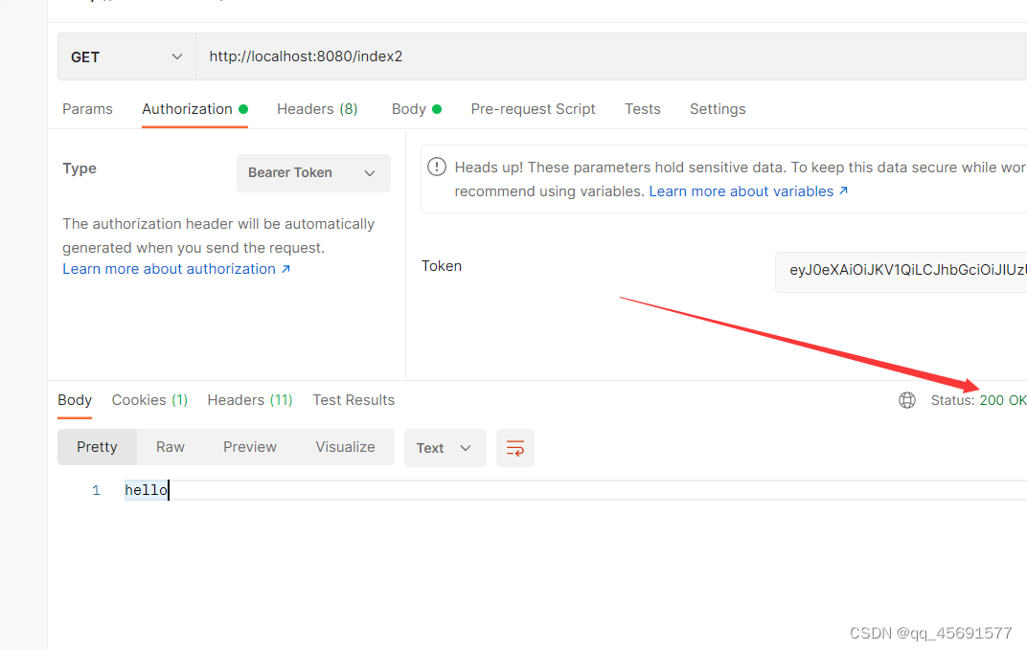Click the Learn more about authorization link

170,268
